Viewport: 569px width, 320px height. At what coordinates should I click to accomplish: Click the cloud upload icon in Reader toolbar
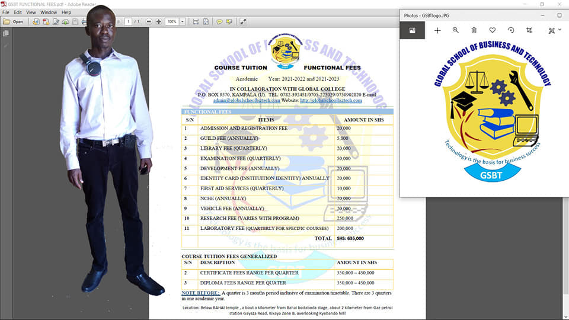(x=65, y=22)
